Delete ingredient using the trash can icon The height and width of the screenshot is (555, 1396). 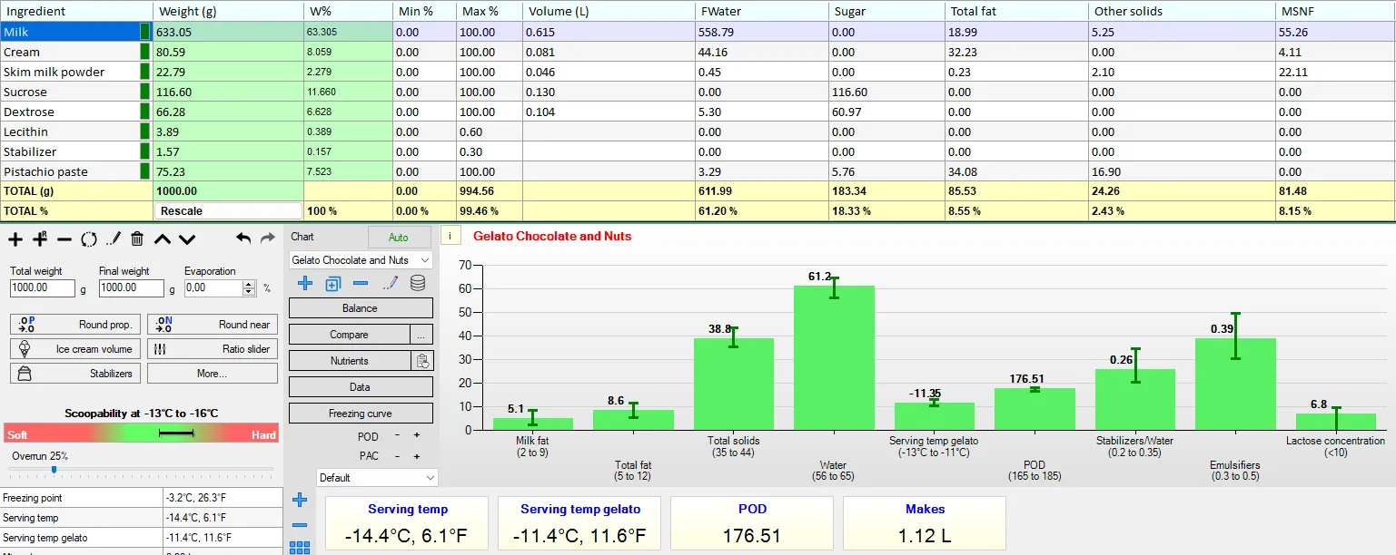[137, 239]
